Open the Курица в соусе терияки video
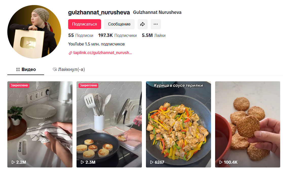The width and height of the screenshot is (283, 170). click(x=178, y=124)
